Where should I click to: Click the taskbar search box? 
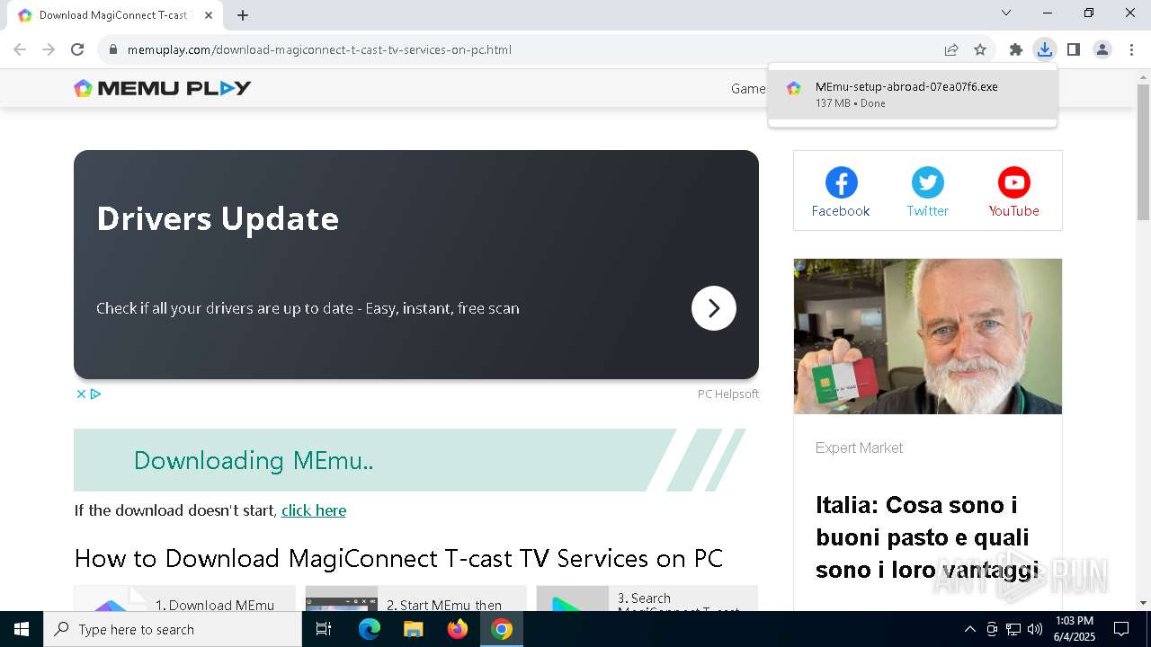coord(173,629)
